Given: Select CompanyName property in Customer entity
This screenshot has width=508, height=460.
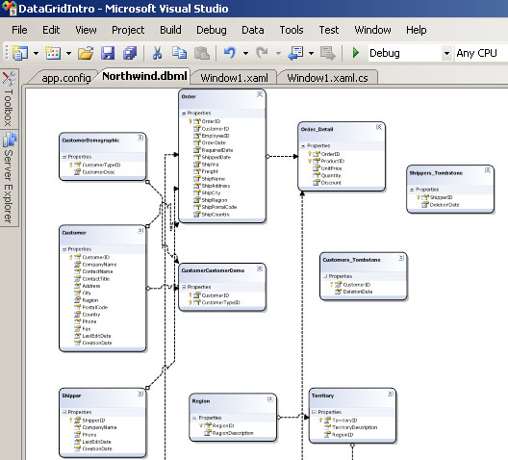Looking at the screenshot, I should [x=99, y=265].
